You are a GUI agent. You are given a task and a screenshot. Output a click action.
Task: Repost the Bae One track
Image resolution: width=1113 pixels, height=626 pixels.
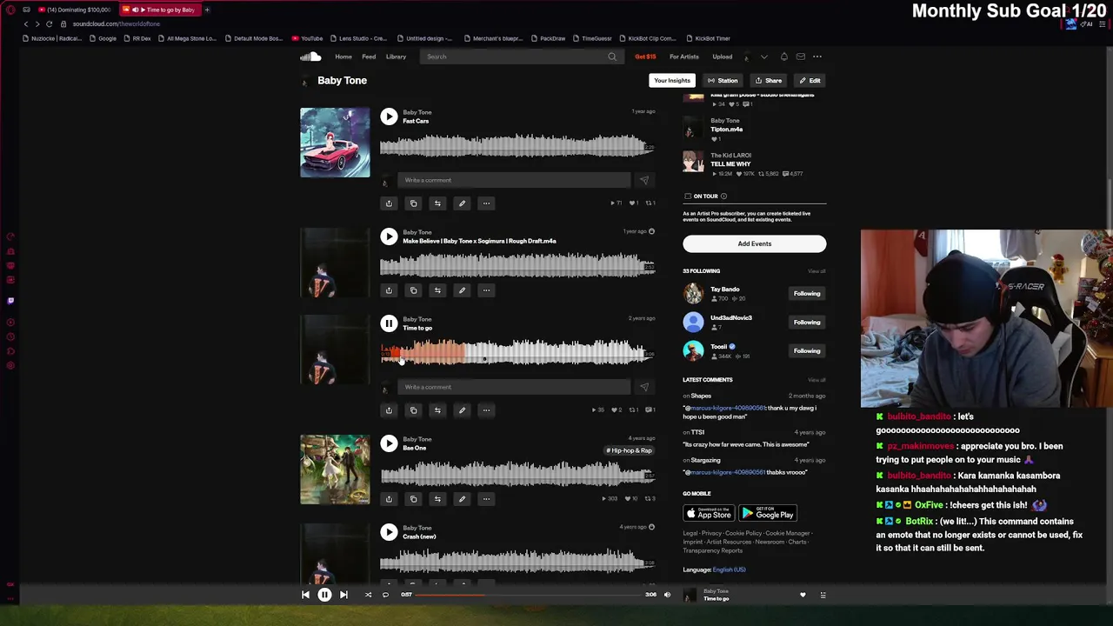tap(437, 499)
